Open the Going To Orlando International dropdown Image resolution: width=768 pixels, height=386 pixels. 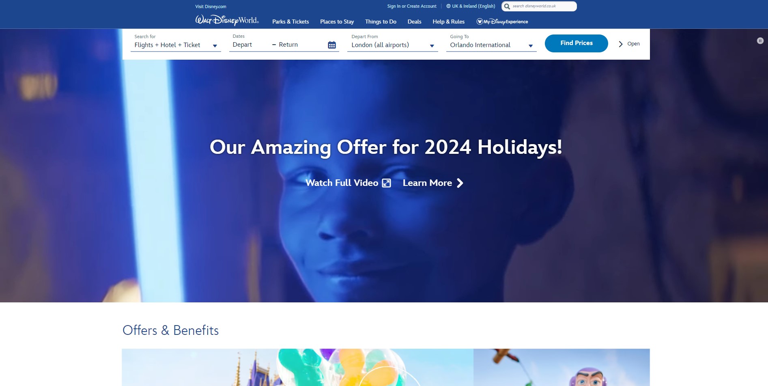pyautogui.click(x=491, y=45)
